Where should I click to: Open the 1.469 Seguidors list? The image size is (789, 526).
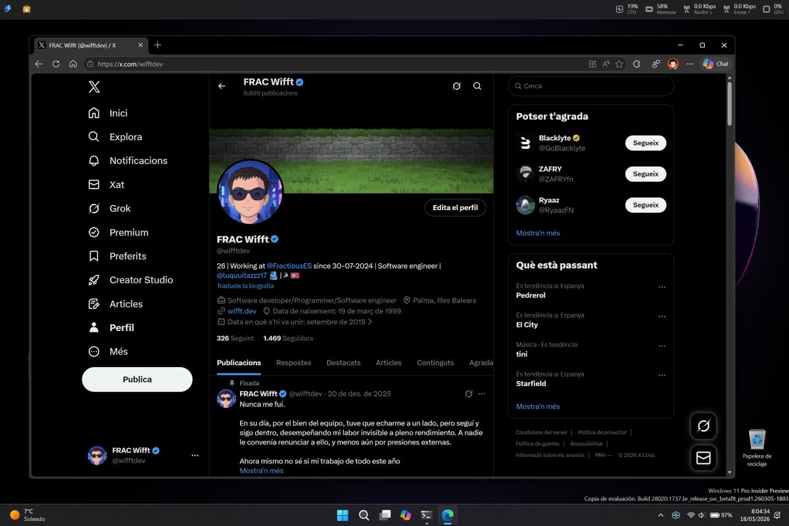pyautogui.click(x=288, y=338)
